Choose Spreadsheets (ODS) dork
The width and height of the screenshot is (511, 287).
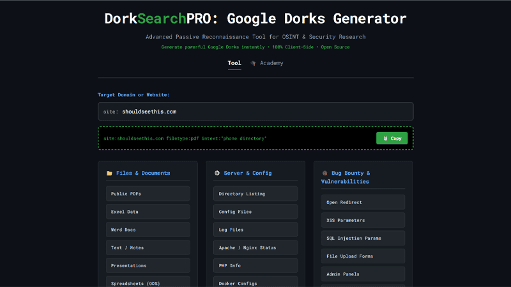148,282
